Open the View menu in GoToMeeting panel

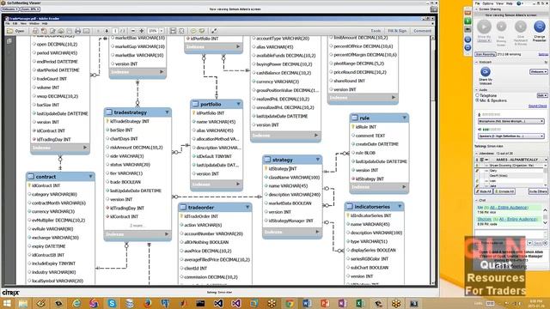click(x=499, y=3)
